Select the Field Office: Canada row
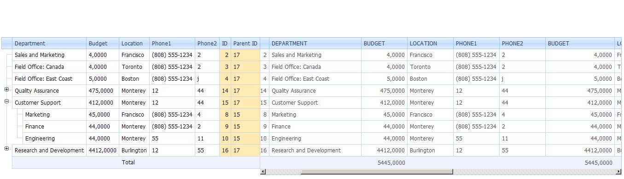This screenshot has width=624, height=179. tap(136, 67)
